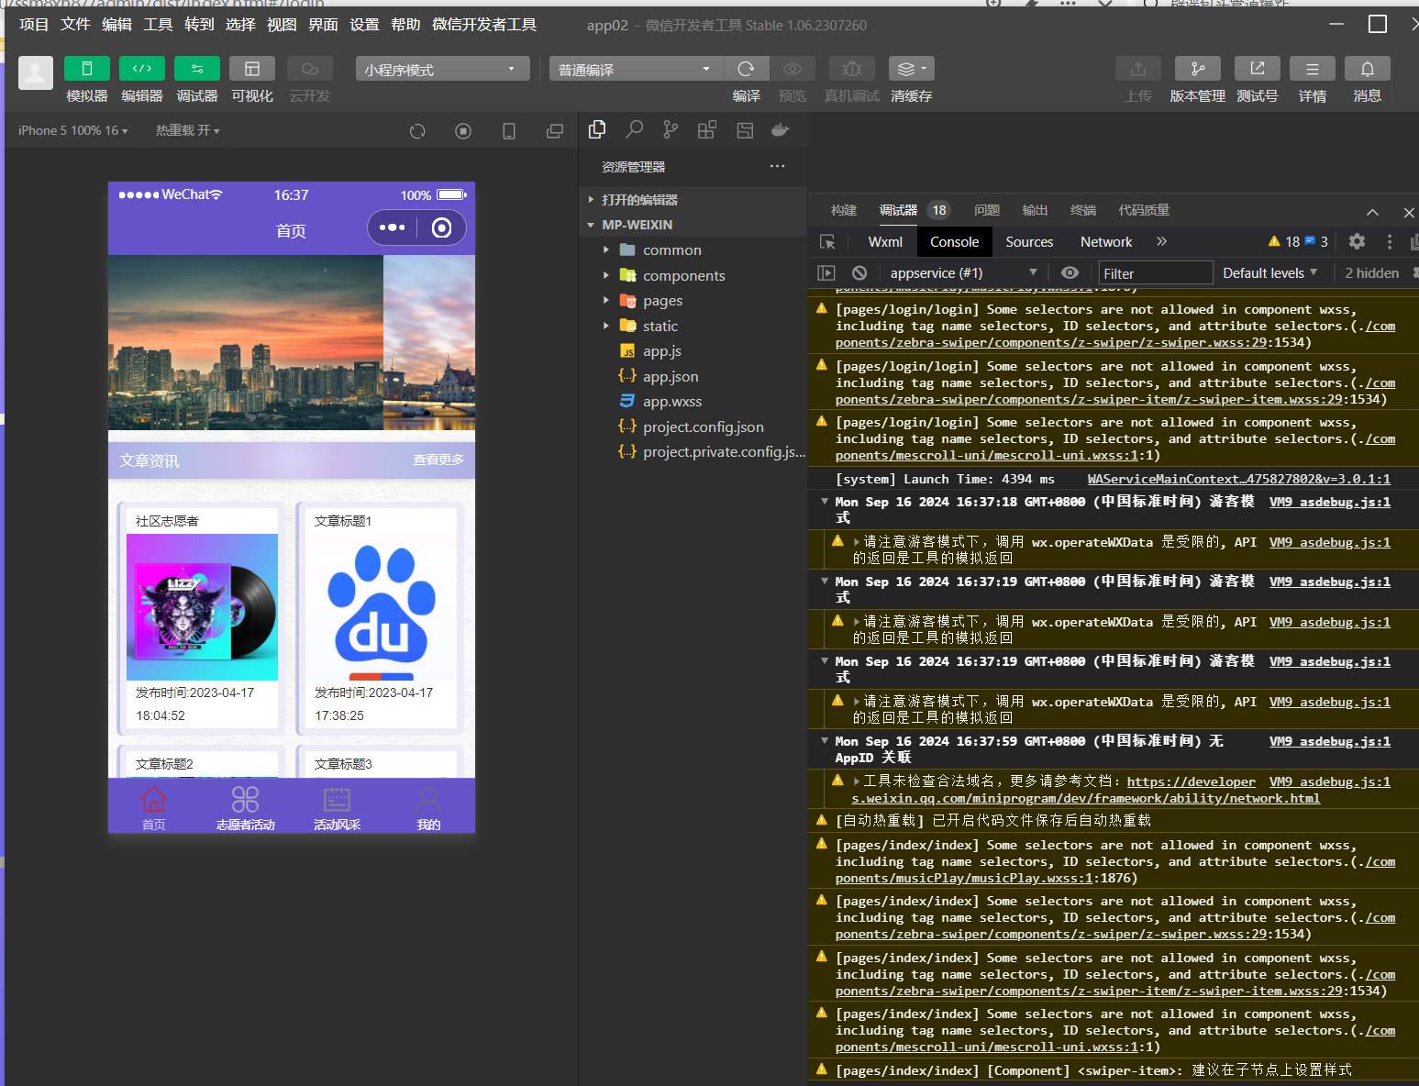1419x1086 pixels.
Task: Open the messages (消息) bell icon
Action: pyautogui.click(x=1368, y=69)
